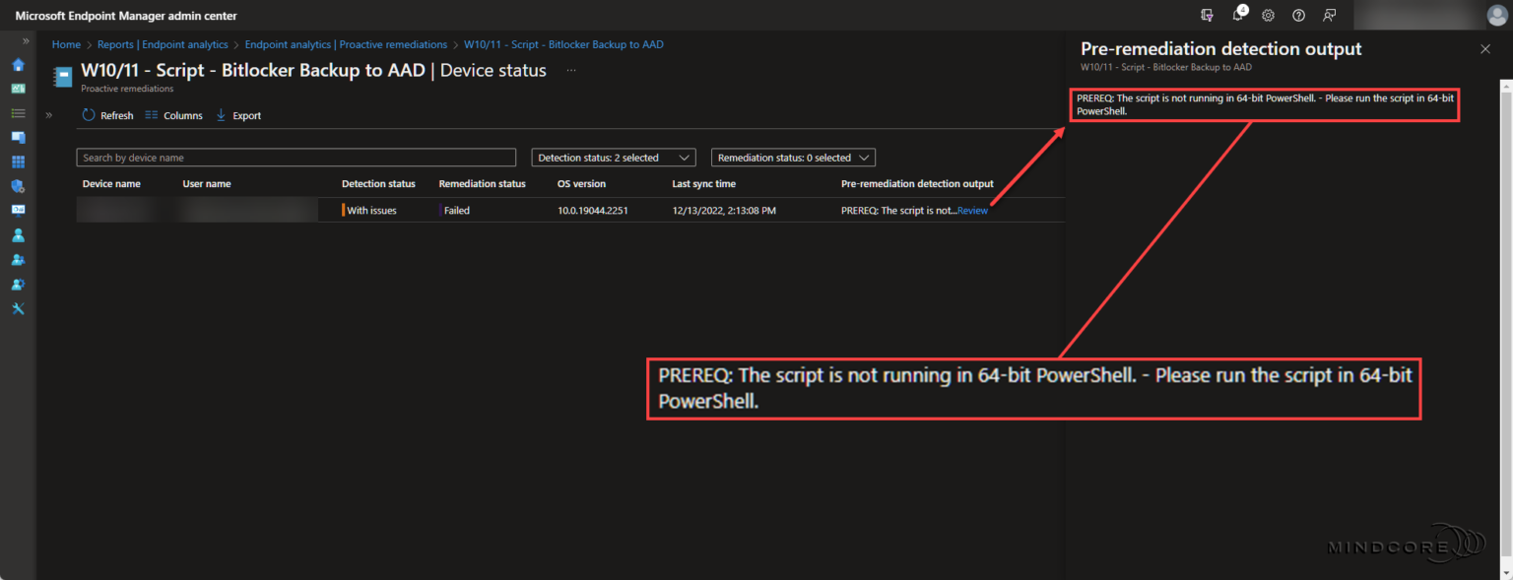
Task: Click inside the Search by device name field
Action: click(296, 157)
